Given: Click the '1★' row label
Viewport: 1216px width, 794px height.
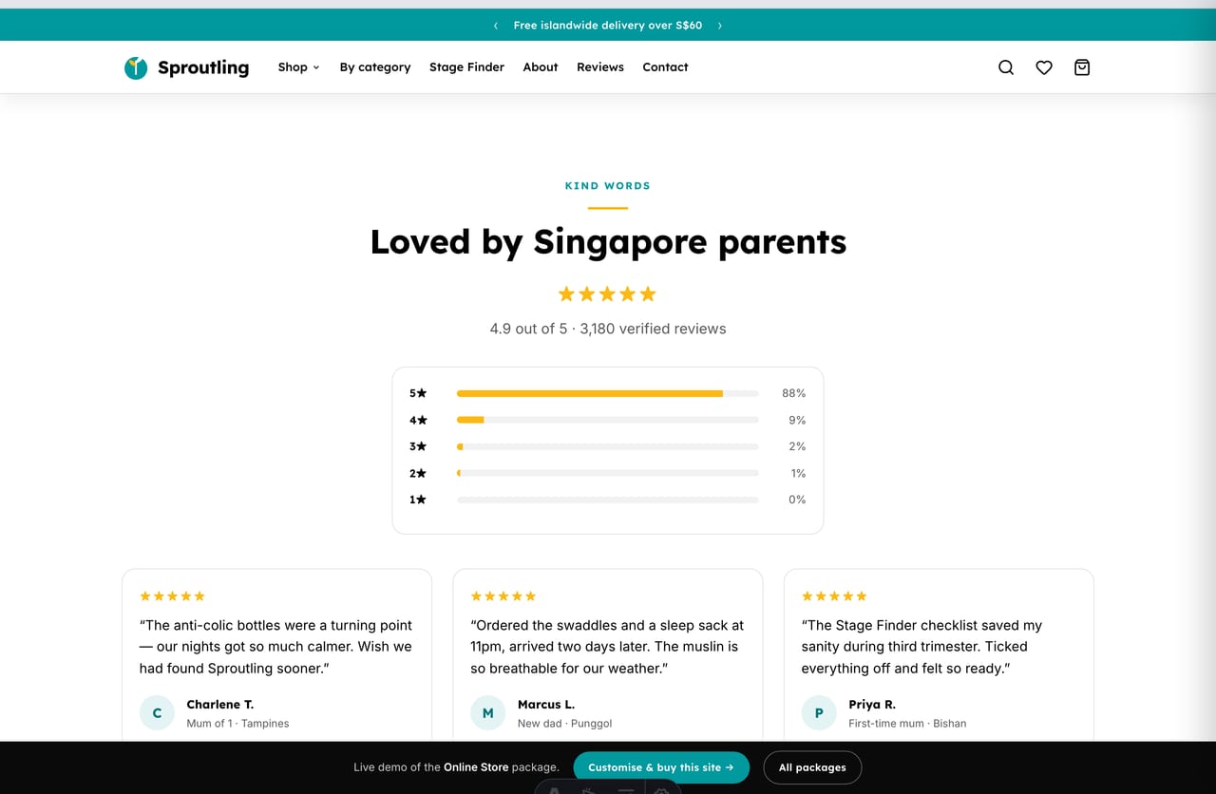Looking at the screenshot, I should (418, 500).
